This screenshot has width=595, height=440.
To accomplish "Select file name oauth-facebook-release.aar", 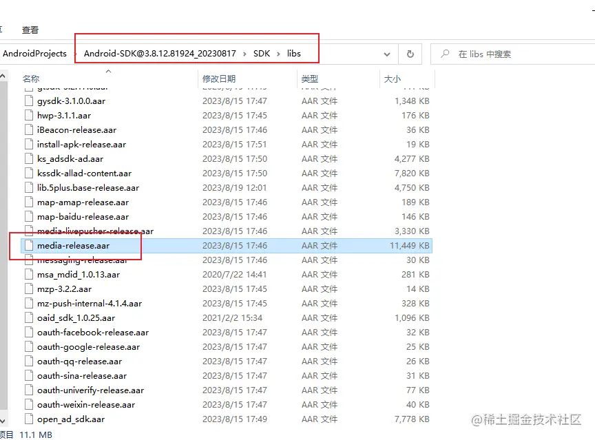I will [x=92, y=333].
